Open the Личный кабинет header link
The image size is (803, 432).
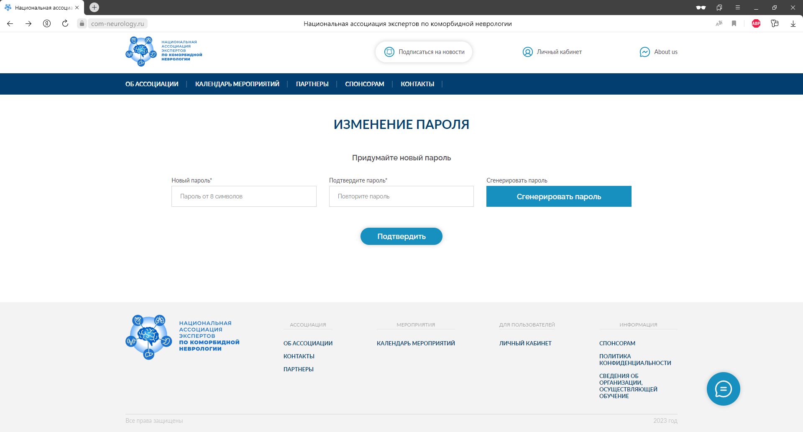[552, 52]
